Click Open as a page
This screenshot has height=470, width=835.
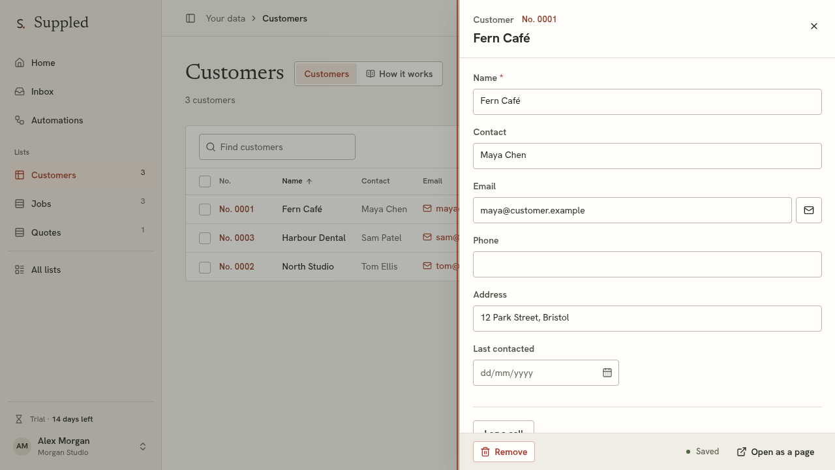click(776, 452)
